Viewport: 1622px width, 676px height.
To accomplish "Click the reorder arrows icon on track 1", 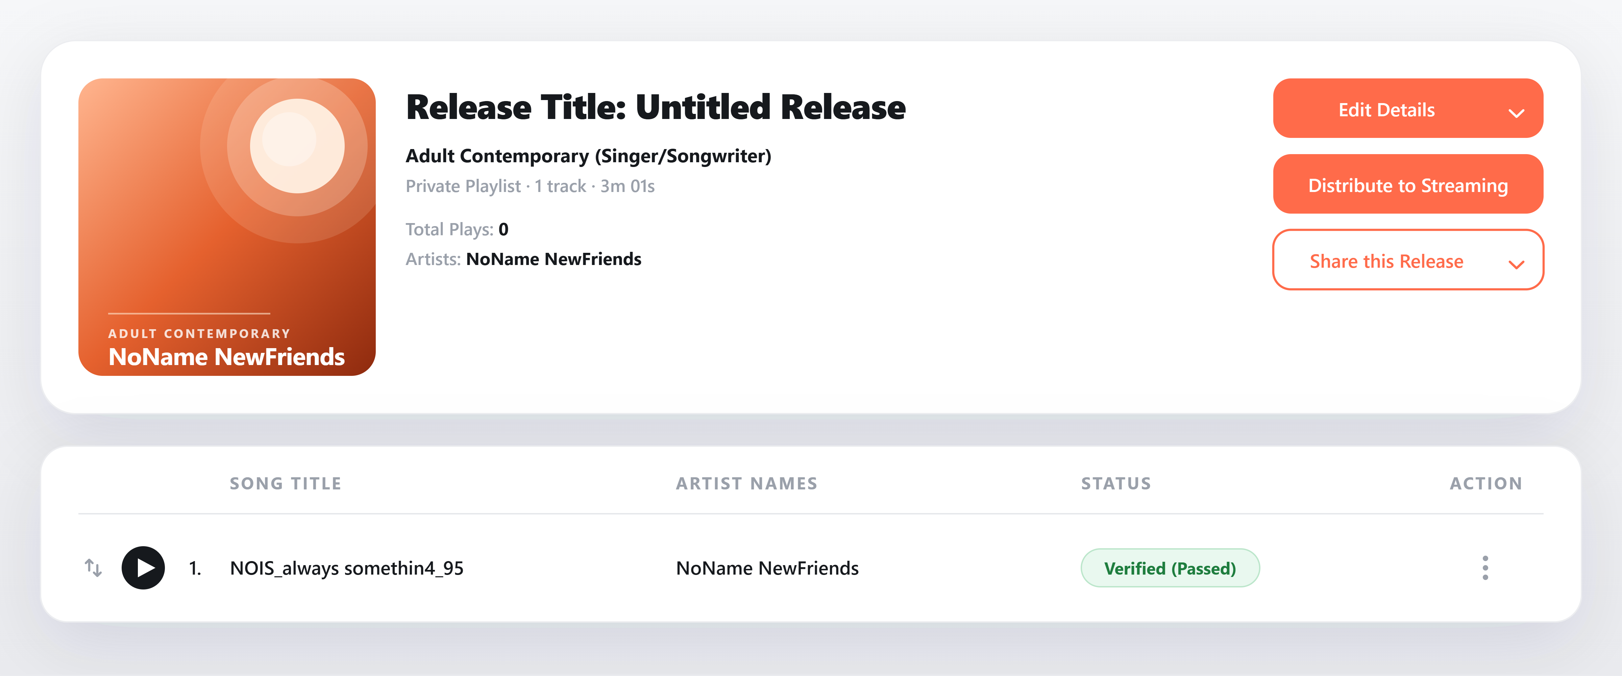I will pyautogui.click(x=93, y=568).
